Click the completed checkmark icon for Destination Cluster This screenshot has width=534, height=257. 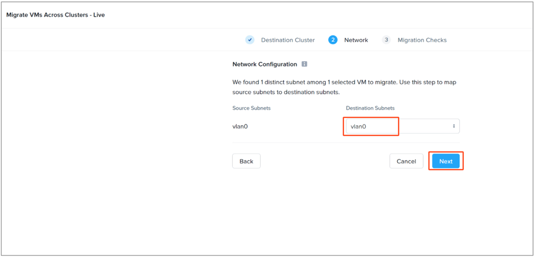250,40
